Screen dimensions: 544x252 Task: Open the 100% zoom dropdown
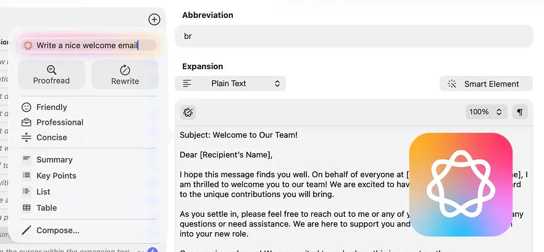pyautogui.click(x=486, y=112)
